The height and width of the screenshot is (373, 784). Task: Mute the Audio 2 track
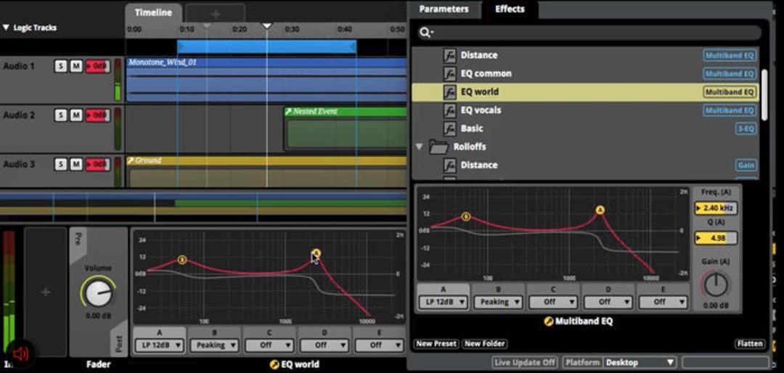coord(76,115)
